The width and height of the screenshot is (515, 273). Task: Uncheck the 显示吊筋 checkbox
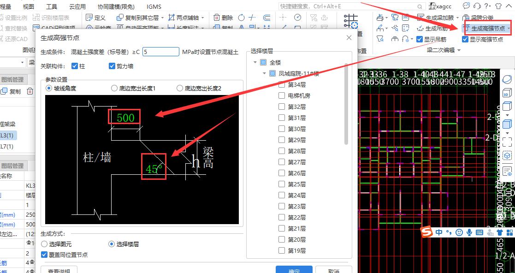[x=420, y=39]
